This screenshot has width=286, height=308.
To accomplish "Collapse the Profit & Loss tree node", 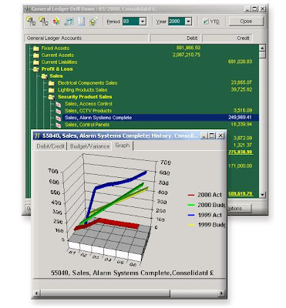I will click(57, 69).
